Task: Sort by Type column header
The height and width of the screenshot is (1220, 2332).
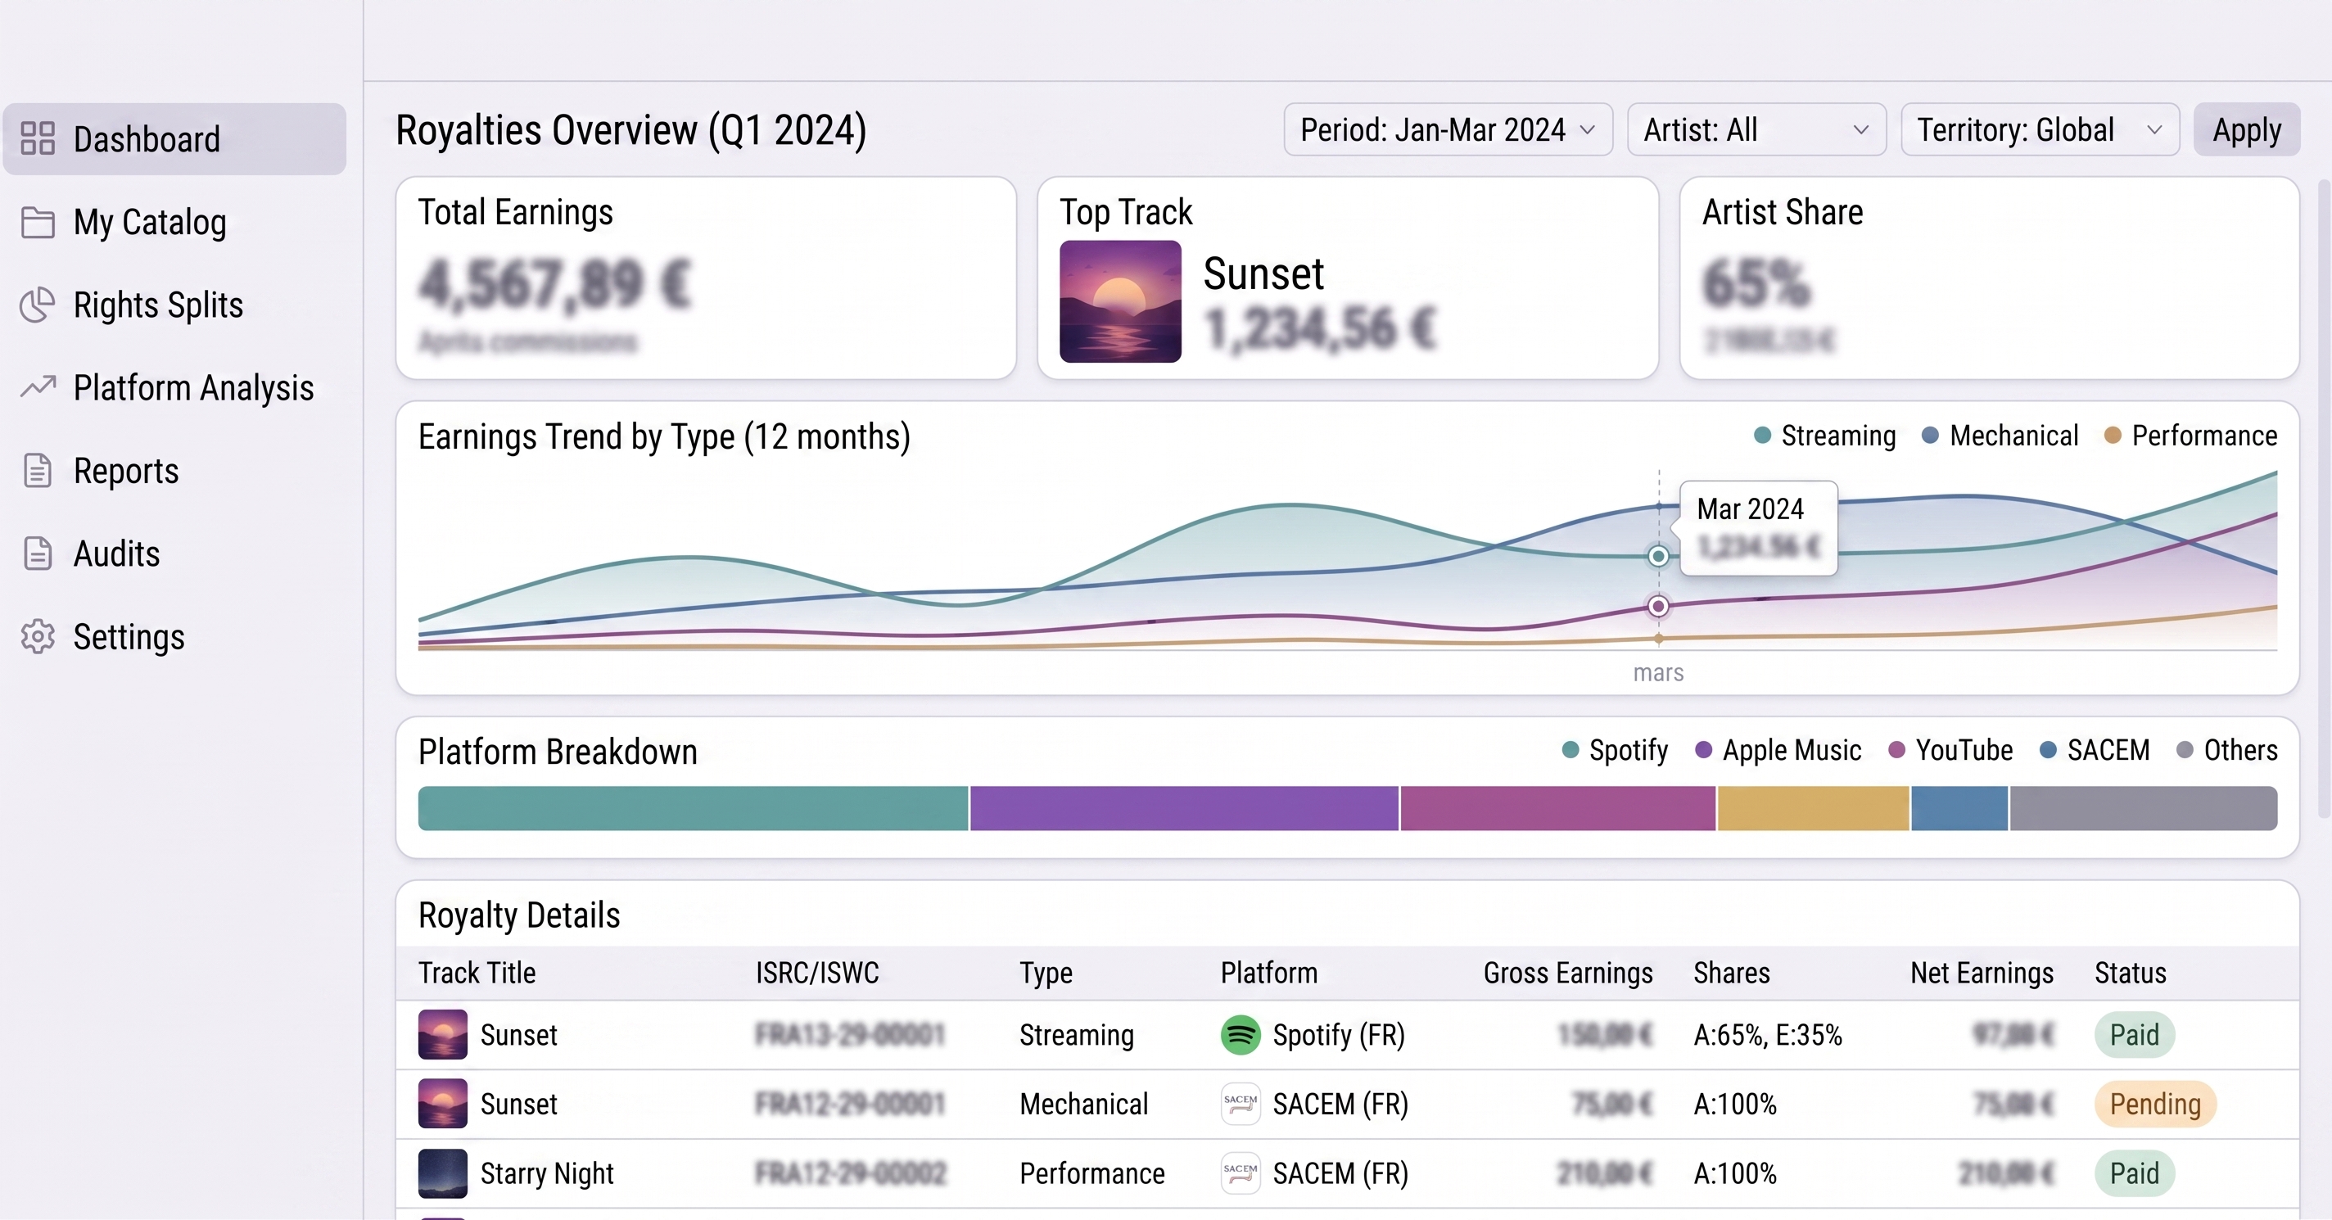Action: 1046,973
